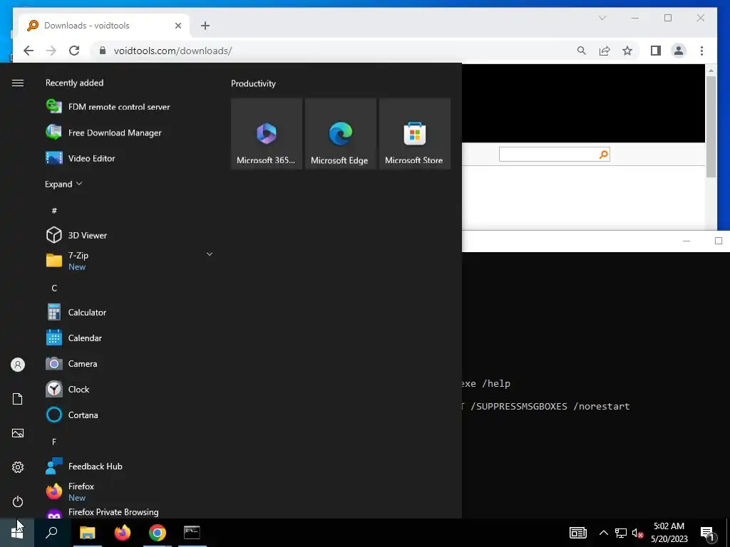Open the Clock app

[x=68, y=389]
